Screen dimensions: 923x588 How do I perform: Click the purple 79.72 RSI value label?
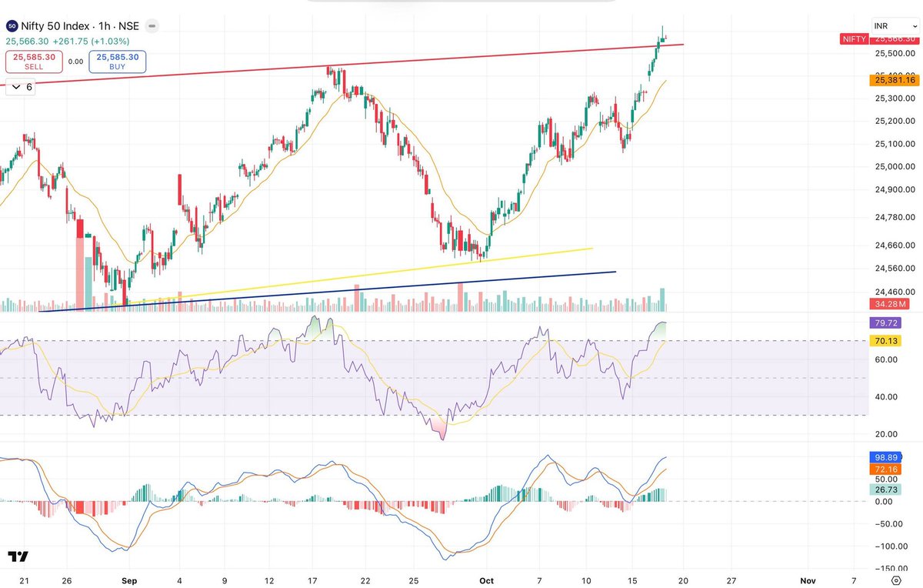pos(885,322)
